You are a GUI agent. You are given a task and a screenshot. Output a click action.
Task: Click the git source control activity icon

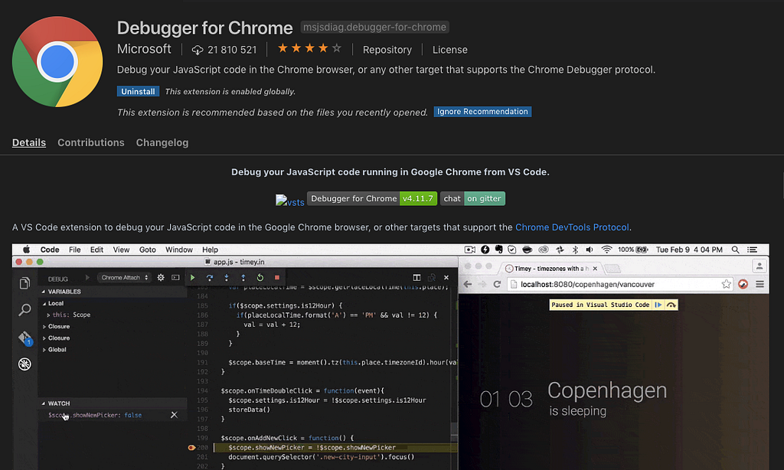coord(25,338)
